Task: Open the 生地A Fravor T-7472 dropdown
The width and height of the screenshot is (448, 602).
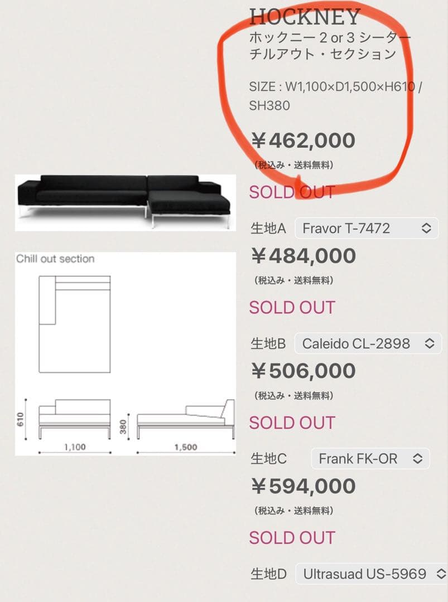Action: point(366,228)
